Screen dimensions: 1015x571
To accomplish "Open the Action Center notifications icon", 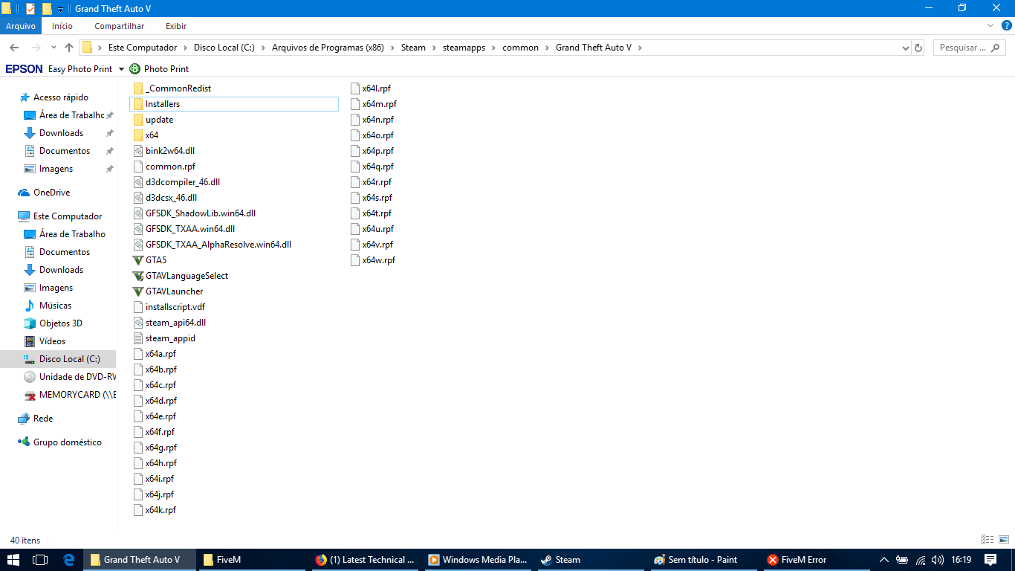I will pyautogui.click(x=990, y=560).
